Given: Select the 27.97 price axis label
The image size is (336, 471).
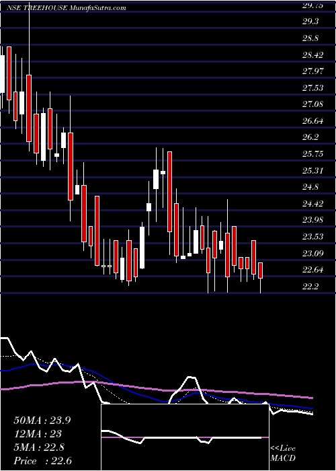Looking at the screenshot, I should tap(312, 71).
